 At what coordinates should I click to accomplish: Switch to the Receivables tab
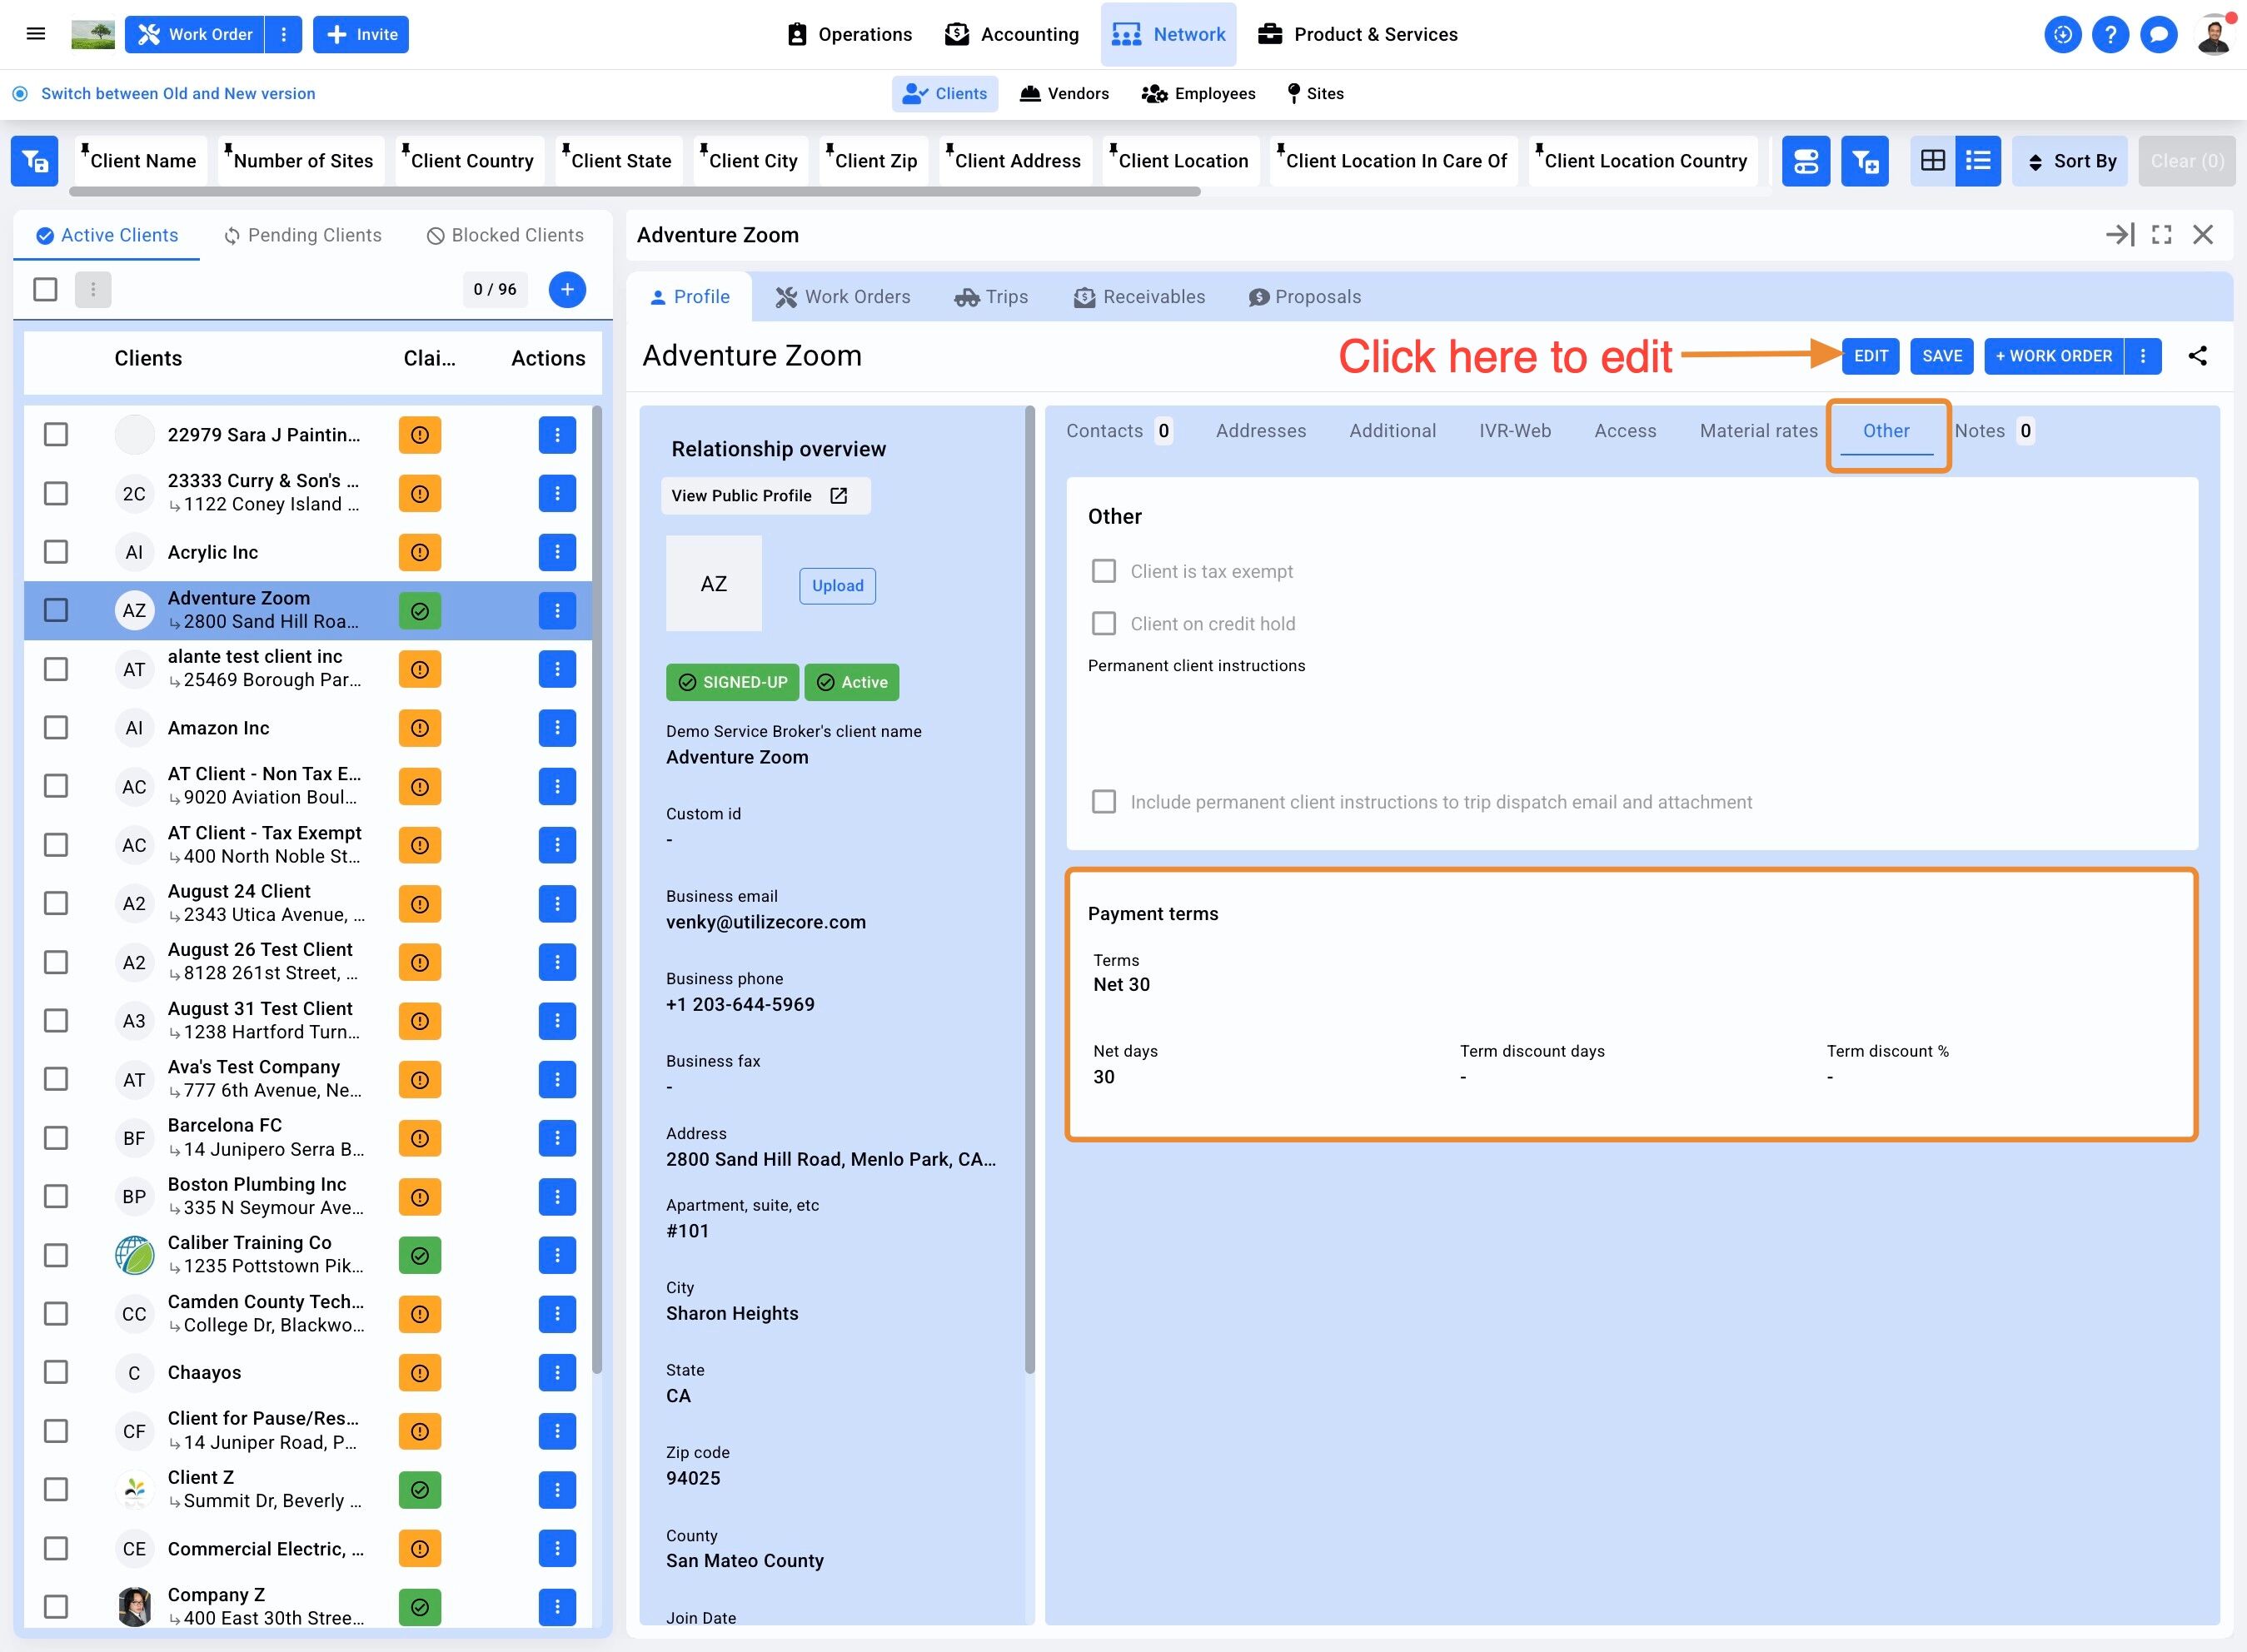pyautogui.click(x=1139, y=297)
